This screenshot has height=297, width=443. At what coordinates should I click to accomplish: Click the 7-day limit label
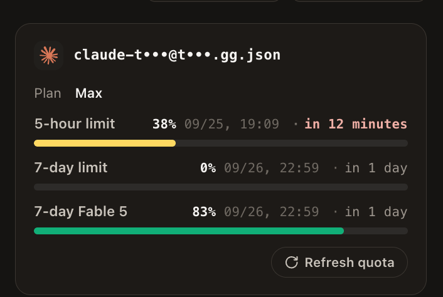coord(71,168)
